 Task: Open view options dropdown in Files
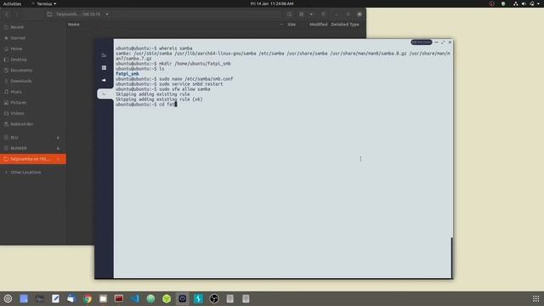click(311, 14)
